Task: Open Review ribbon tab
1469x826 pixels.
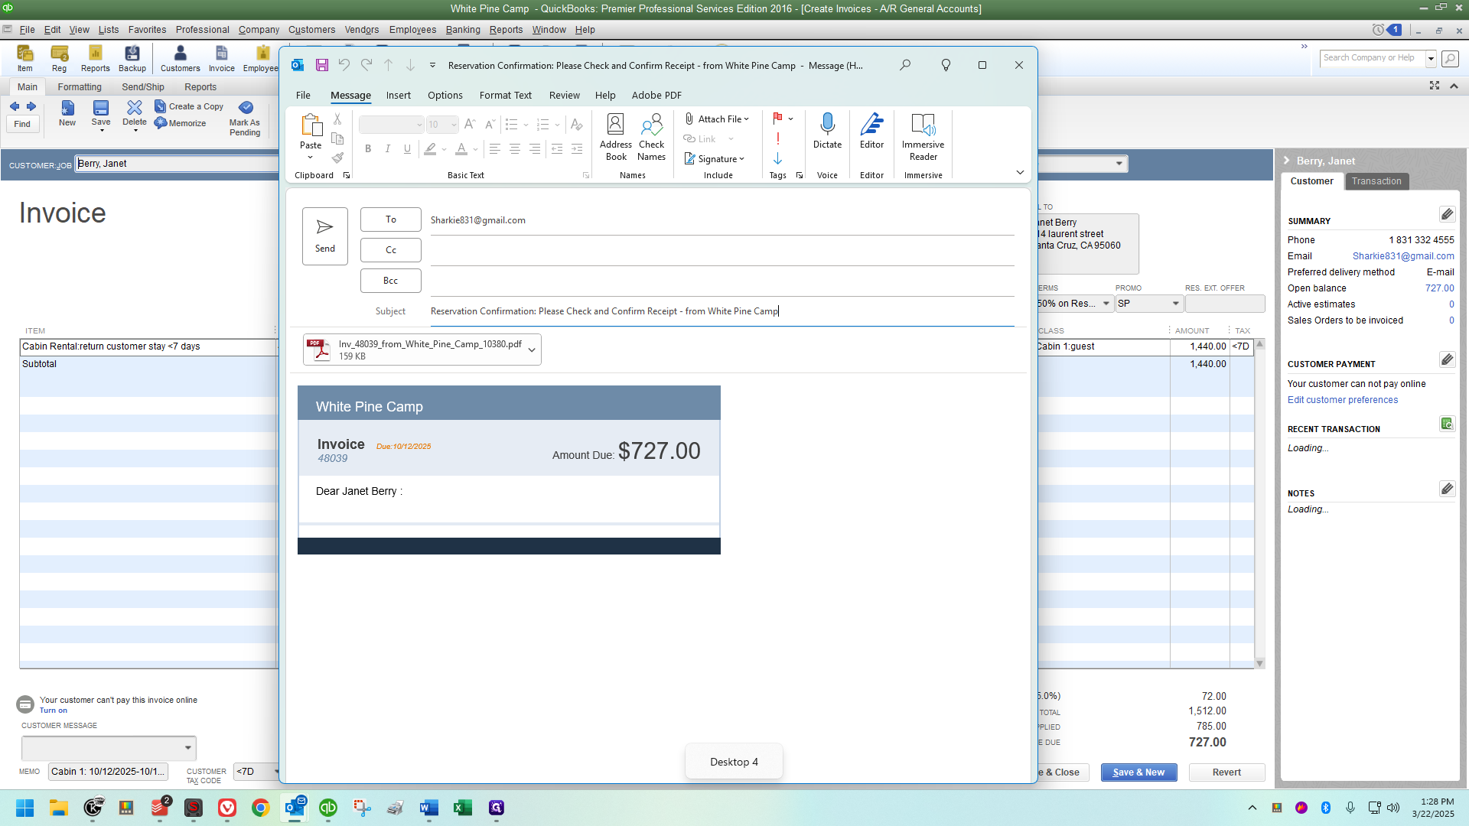Action: 564,95
